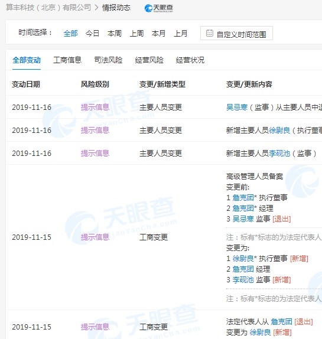Click 工商变更 in the 高级管理人员备案 row
Image resolution: width=322 pixels, height=339 pixels.
[154, 237]
